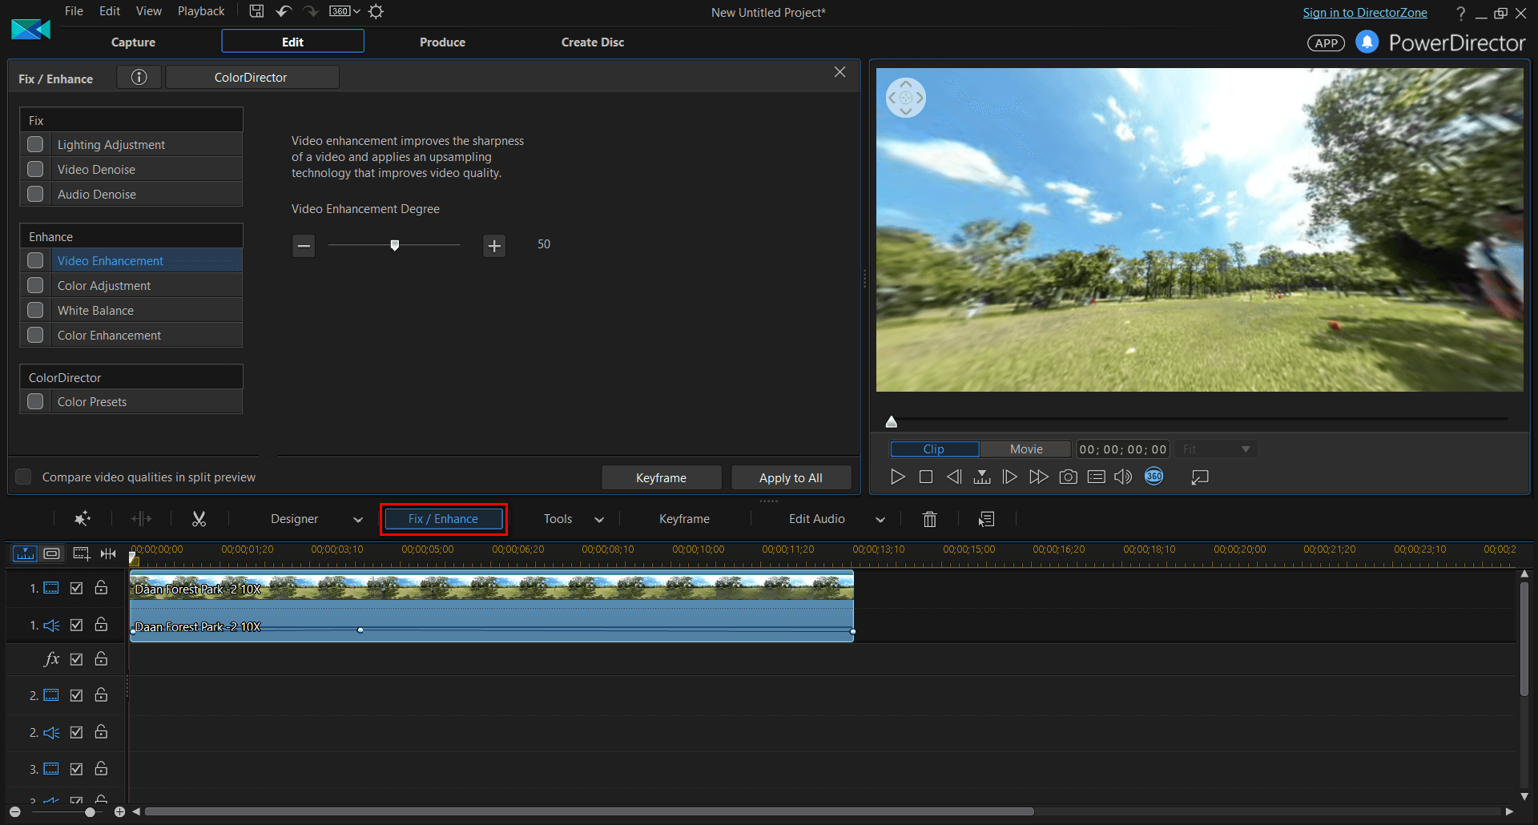This screenshot has height=825, width=1538.
Task: Open the preferences gear icon
Action: pos(376,11)
